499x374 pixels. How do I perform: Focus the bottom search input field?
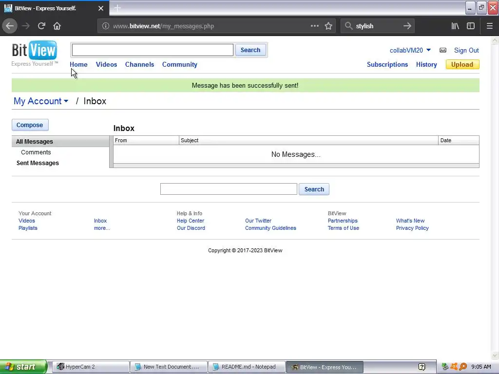pyautogui.click(x=229, y=189)
